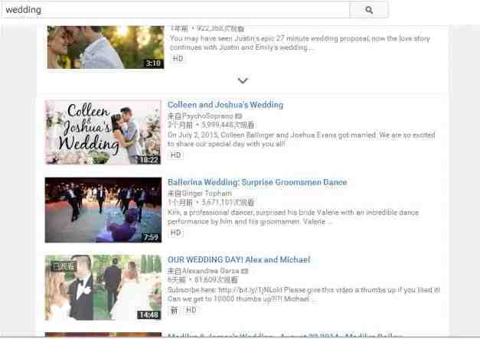
Task: Click HD badge under Colleen and Joshua's video
Action: [x=175, y=155]
